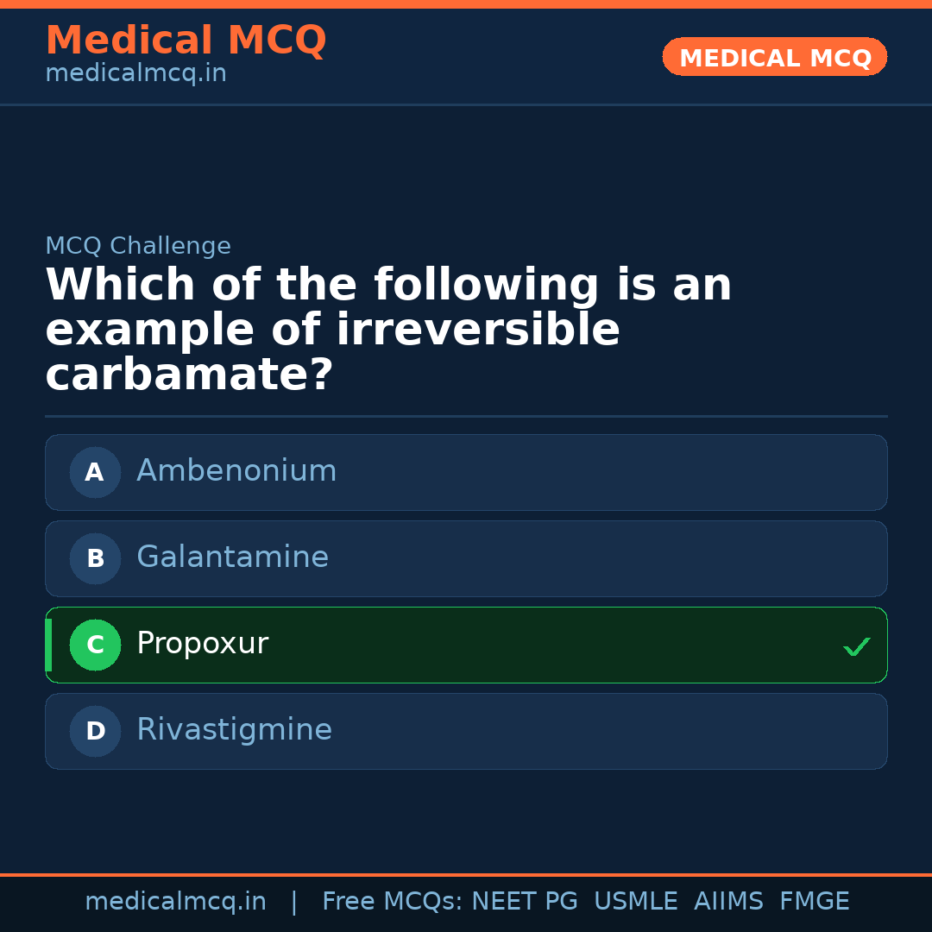
Task: Switch to the NEET PG category
Action: 524,900
